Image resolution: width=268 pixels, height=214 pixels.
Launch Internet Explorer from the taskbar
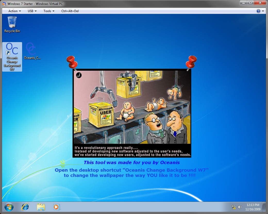[25, 207]
